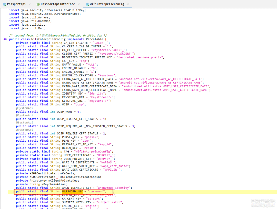Image resolution: width=277 pixels, height=209 pixels.
Task: Click the highlighted PASSWORD_KEY identifier
Action: pyautogui.click(x=72, y=191)
